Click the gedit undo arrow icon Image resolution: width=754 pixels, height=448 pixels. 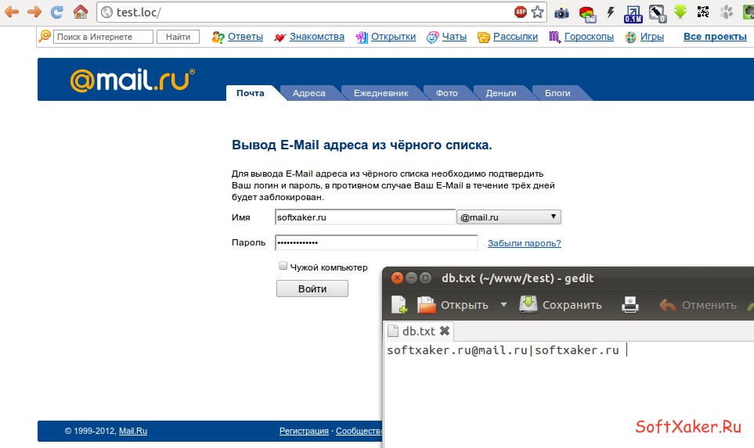667,305
